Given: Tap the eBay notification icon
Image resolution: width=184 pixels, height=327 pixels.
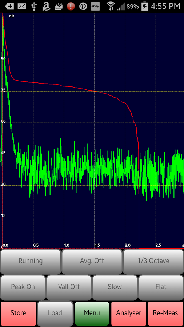Looking at the screenshot, I should pos(95,7).
